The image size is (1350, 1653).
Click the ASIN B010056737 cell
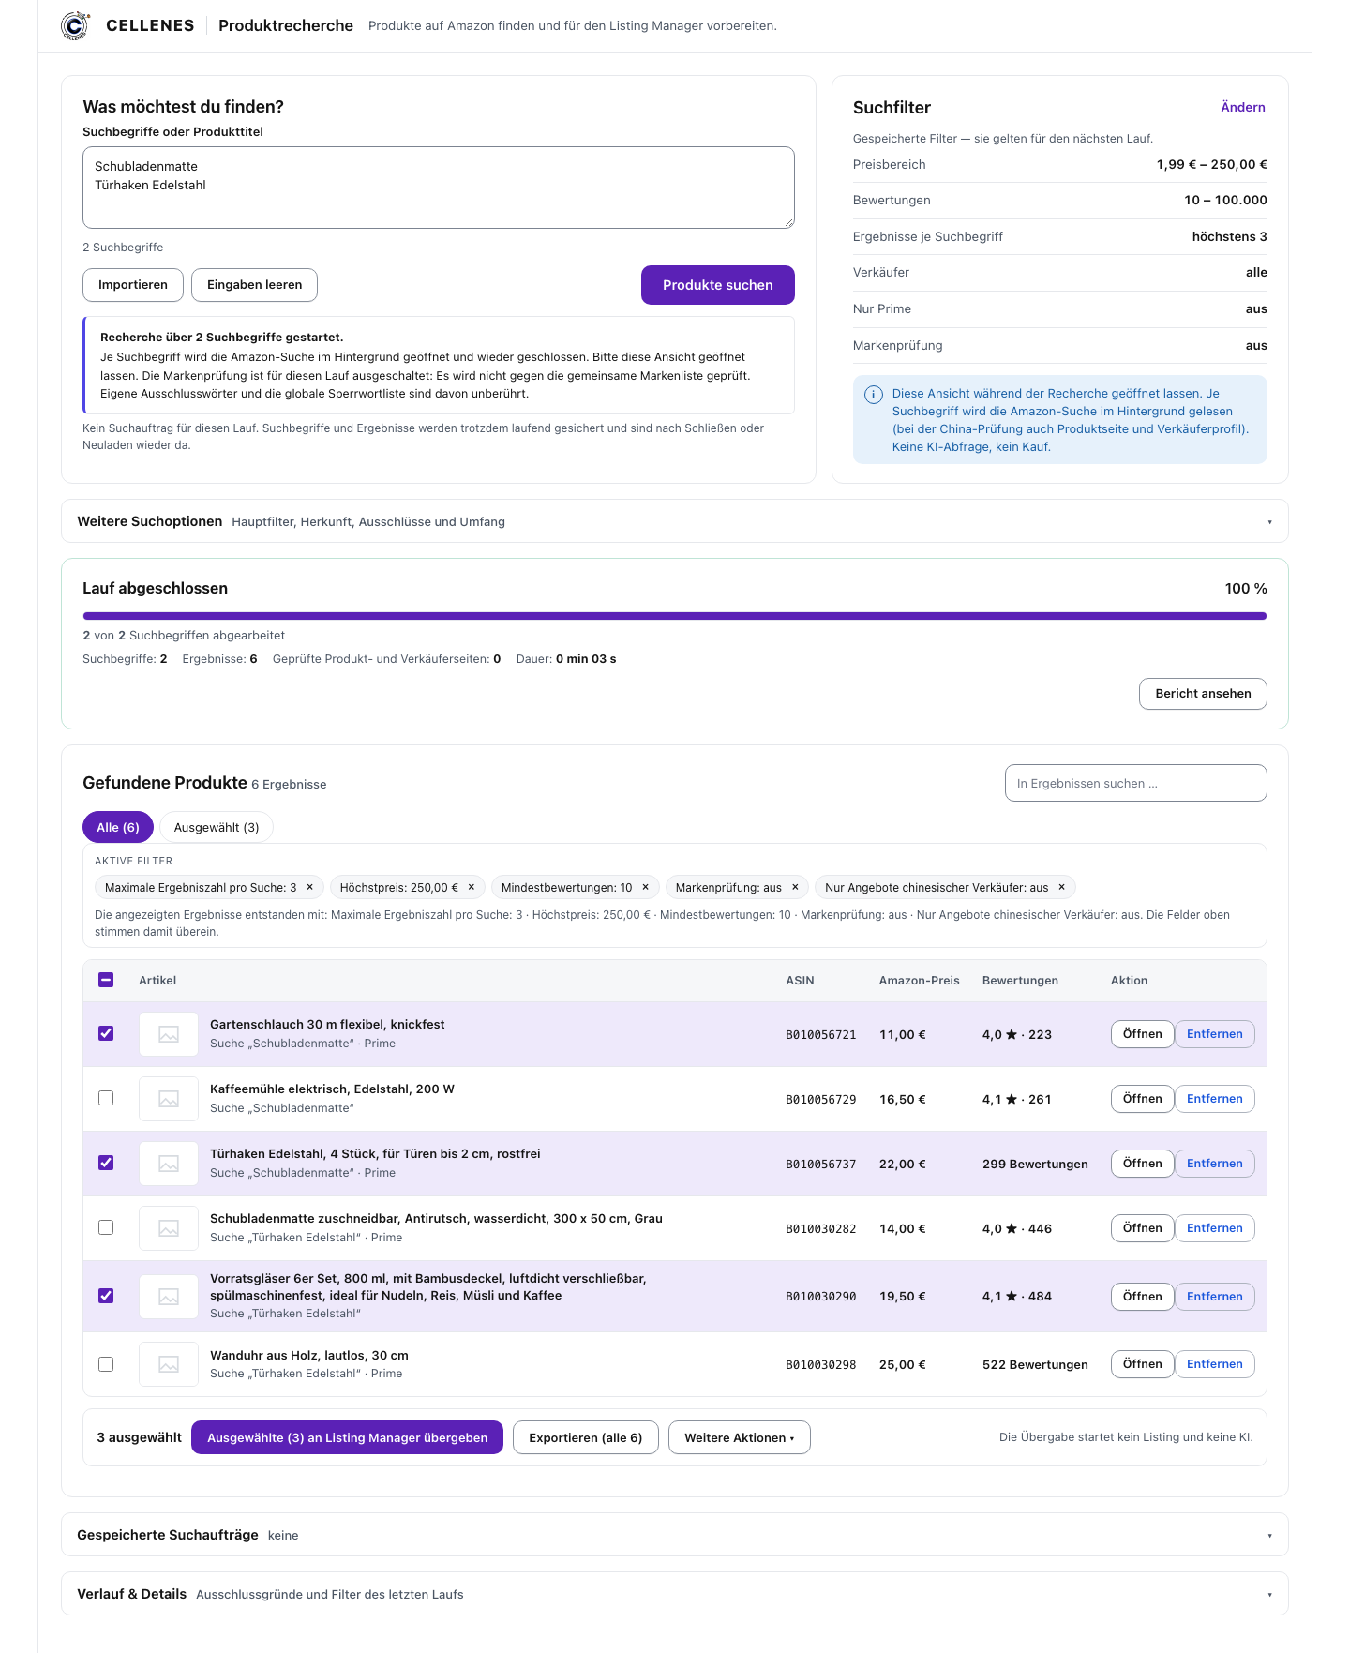click(820, 1164)
